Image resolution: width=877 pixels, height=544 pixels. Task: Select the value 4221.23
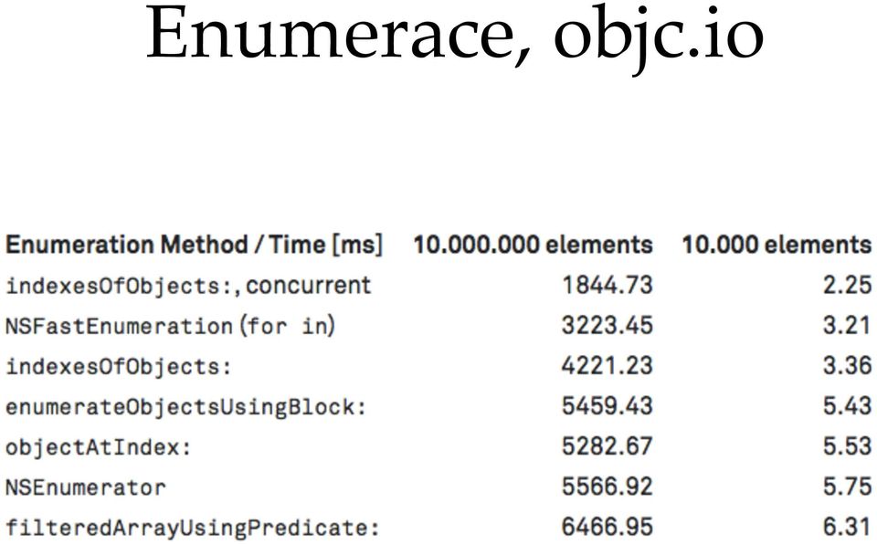pyautogui.click(x=607, y=365)
